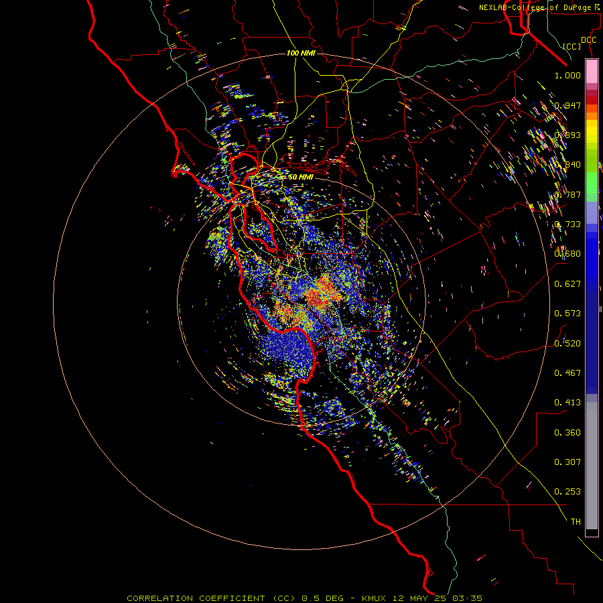Select the 0.787 scale value
The height and width of the screenshot is (603, 603).
pyautogui.click(x=567, y=194)
